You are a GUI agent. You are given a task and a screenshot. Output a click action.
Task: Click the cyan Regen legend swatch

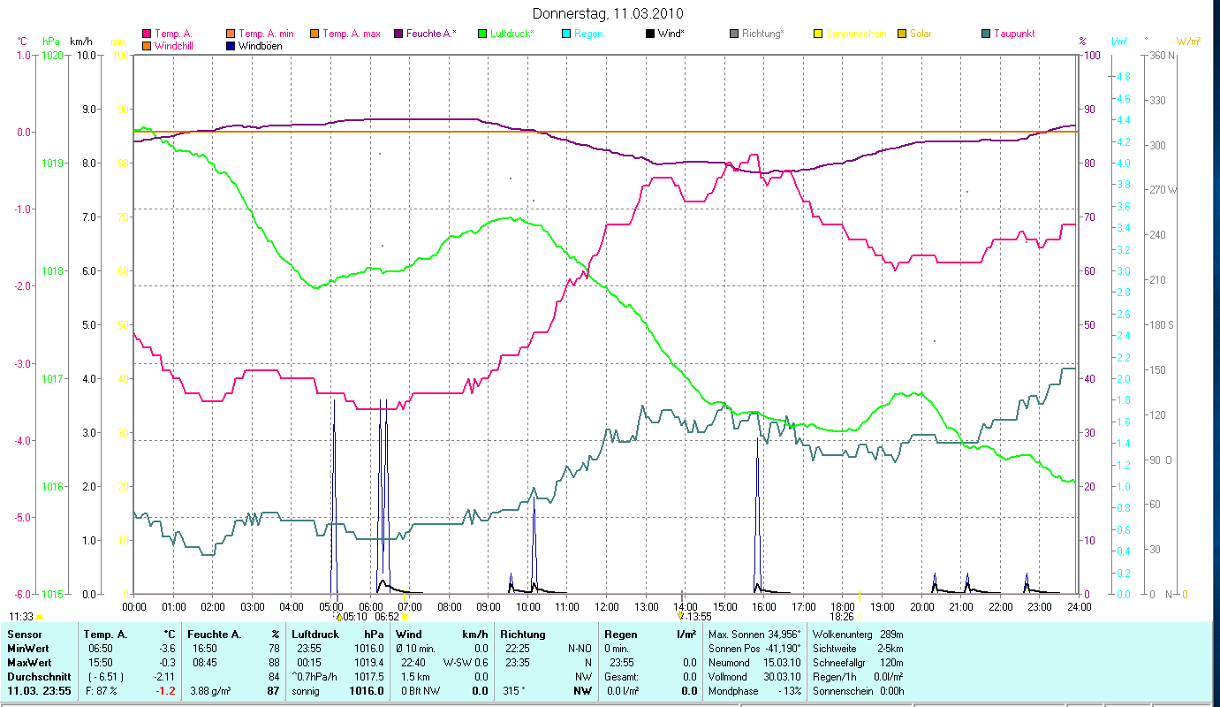pyautogui.click(x=566, y=34)
